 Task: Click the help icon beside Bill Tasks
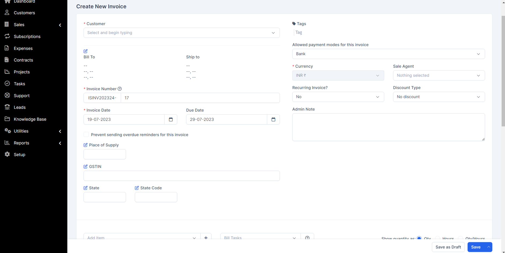(307, 237)
